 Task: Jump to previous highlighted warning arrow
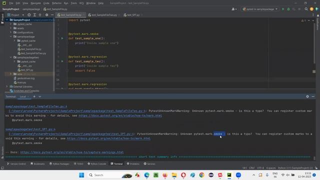click(x=309, y=20)
